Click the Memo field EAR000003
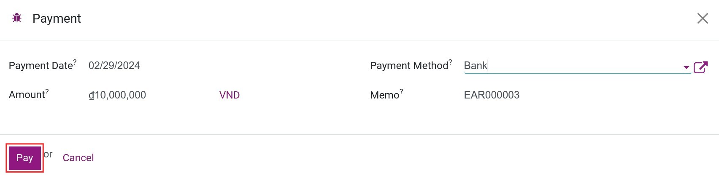The height and width of the screenshot is (181, 719). pyautogui.click(x=492, y=95)
